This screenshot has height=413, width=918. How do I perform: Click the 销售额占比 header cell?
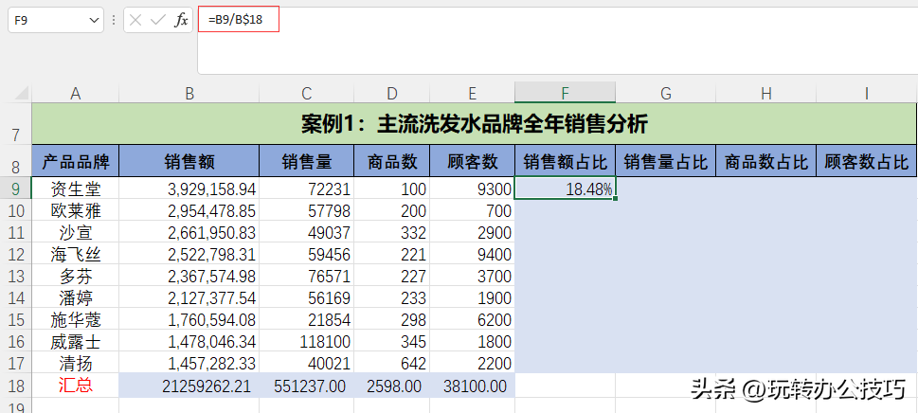click(x=565, y=161)
